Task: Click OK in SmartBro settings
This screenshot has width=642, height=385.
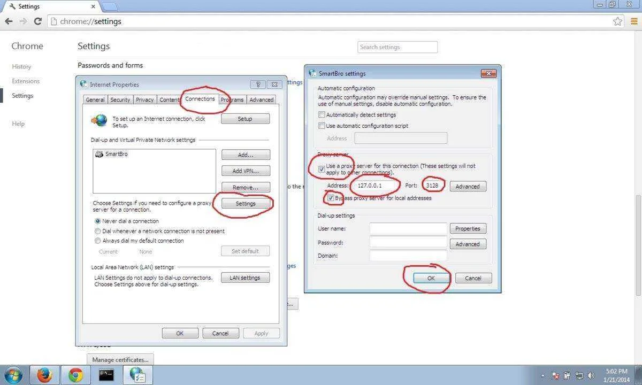Action: (431, 278)
